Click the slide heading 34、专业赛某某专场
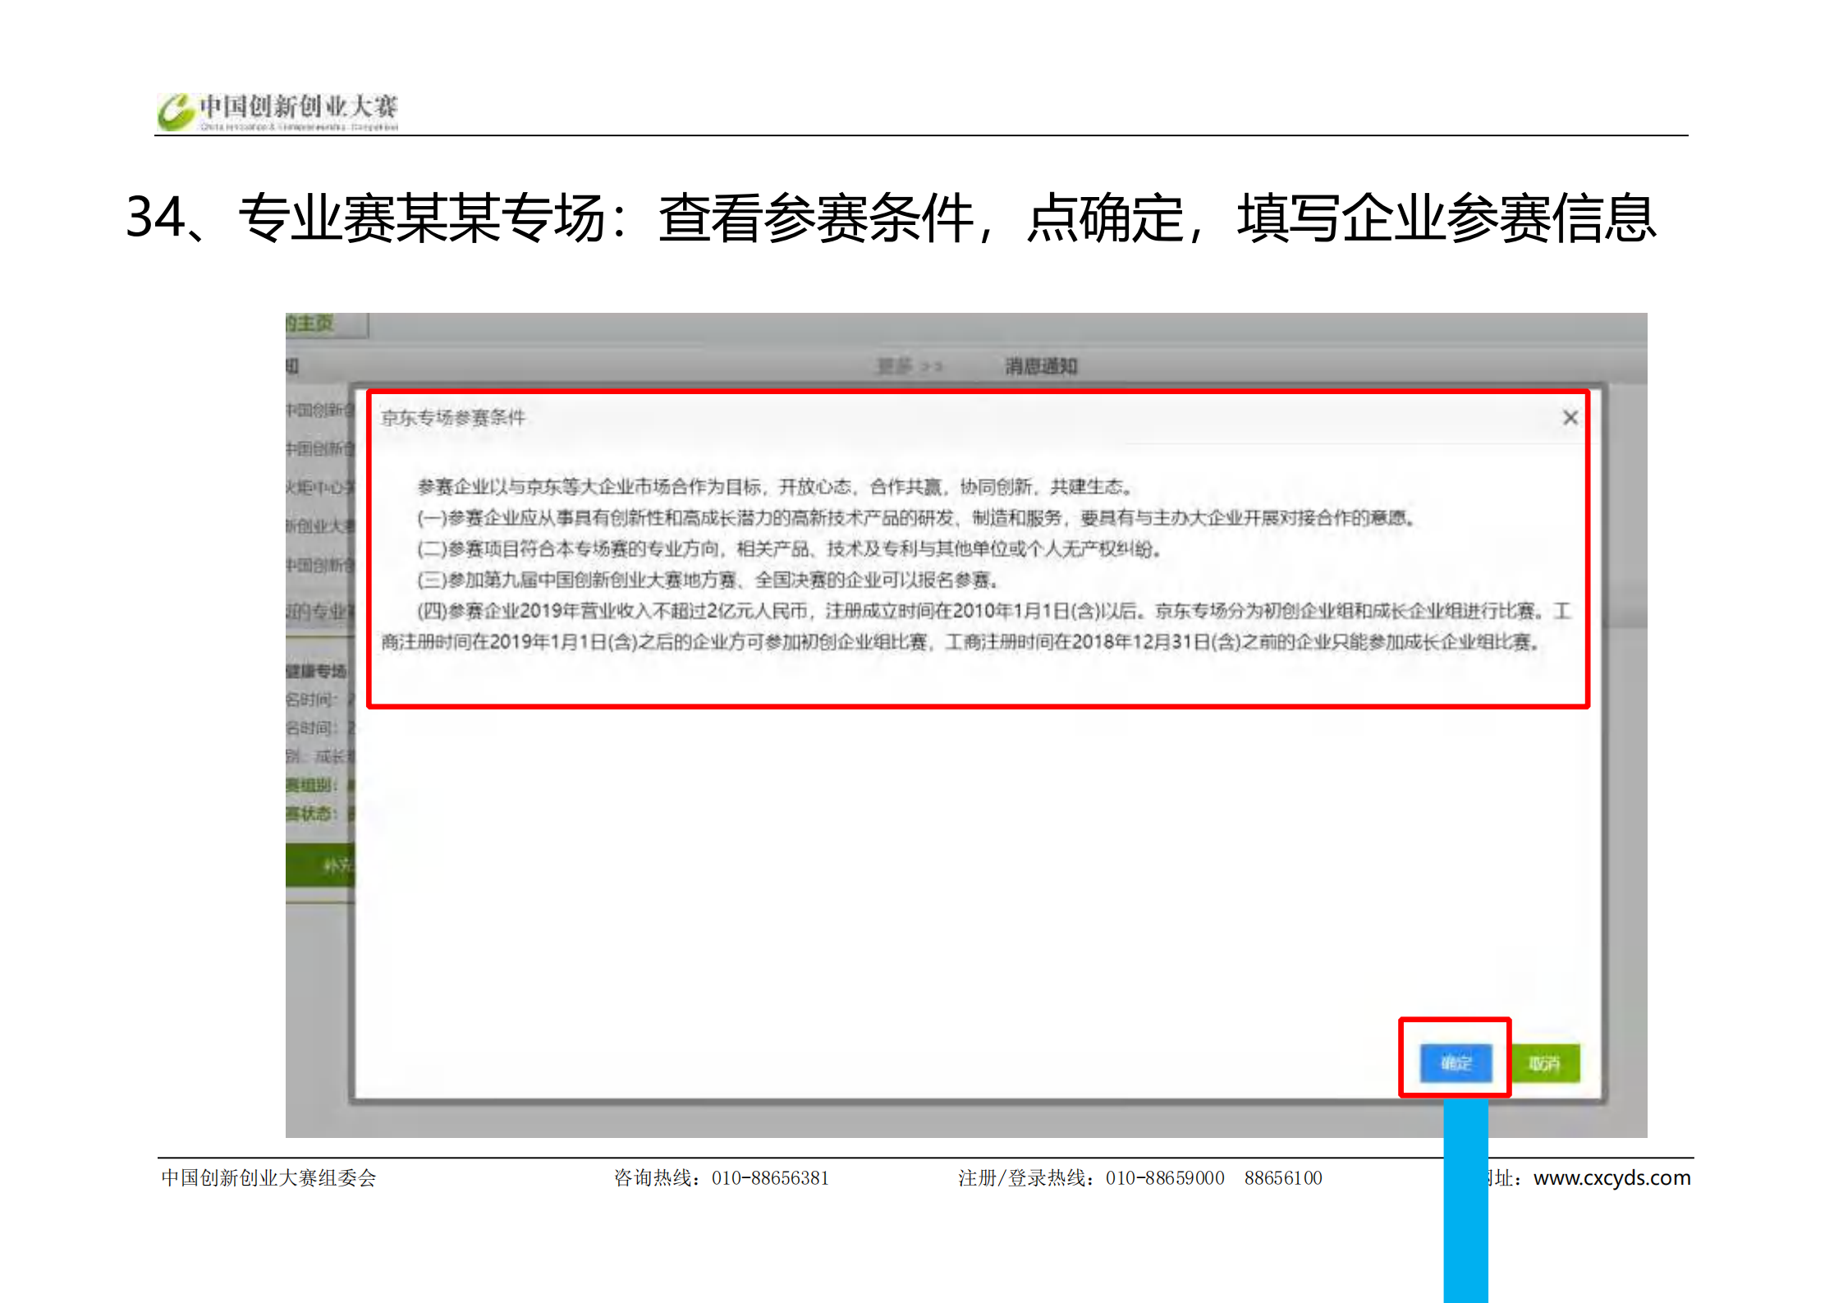 (x=365, y=218)
